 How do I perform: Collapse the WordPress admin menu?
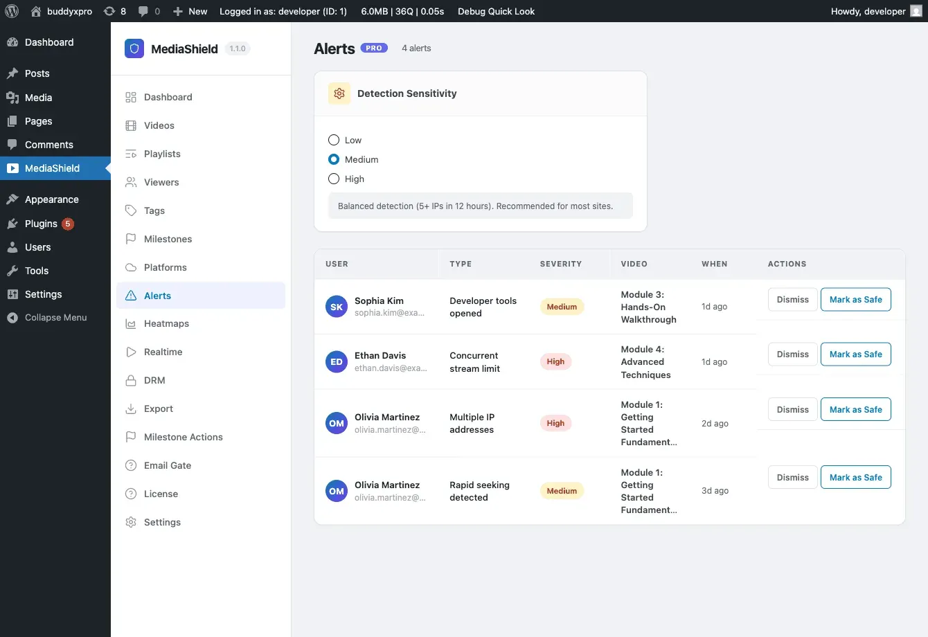click(55, 318)
